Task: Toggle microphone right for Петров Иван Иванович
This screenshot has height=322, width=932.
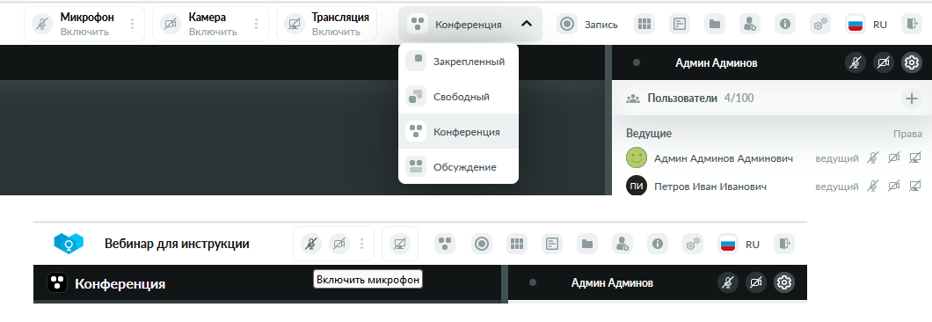Action: (872, 187)
